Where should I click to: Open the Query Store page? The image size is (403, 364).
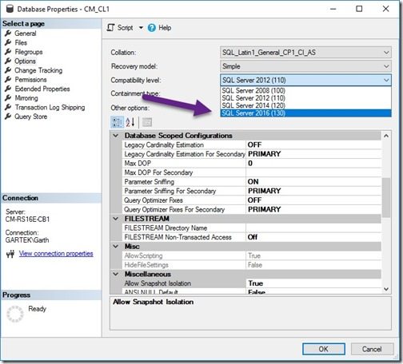pos(30,117)
